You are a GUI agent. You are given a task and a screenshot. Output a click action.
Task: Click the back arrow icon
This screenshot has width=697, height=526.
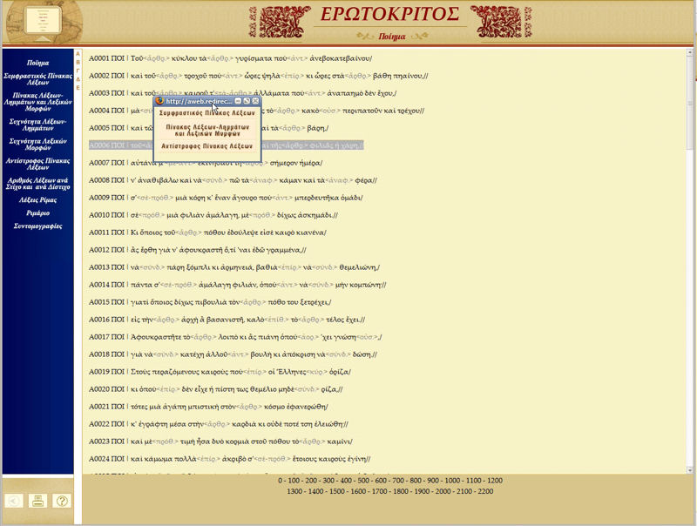pos(15,500)
